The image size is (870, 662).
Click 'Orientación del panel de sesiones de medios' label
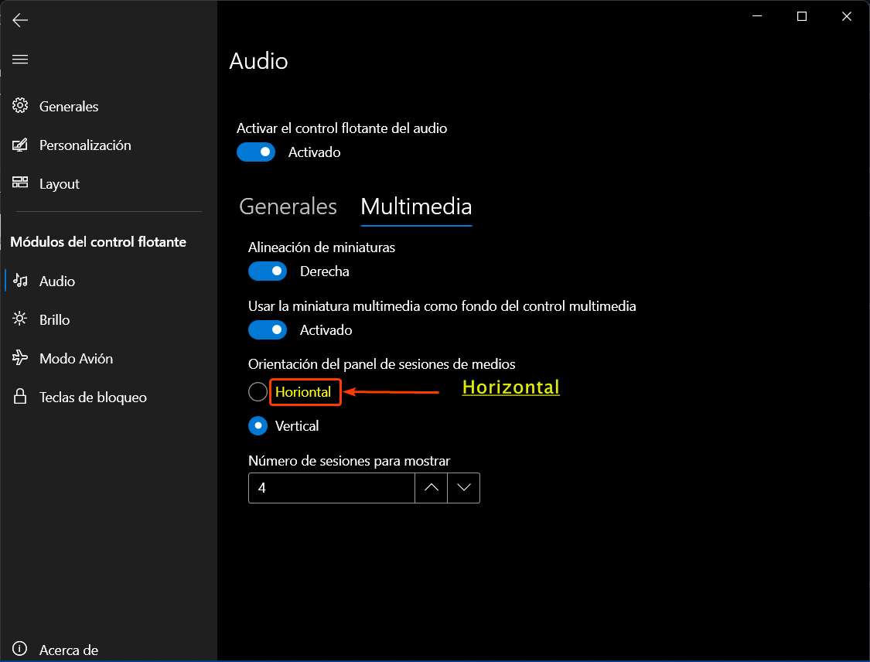(382, 364)
